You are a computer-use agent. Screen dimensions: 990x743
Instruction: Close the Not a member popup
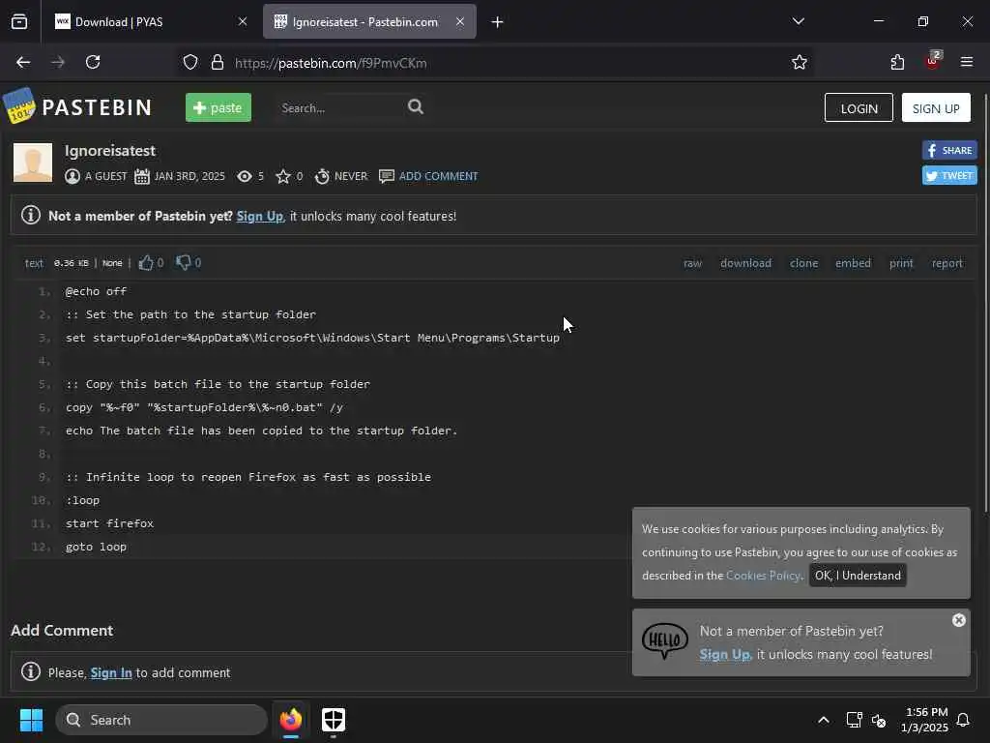[x=958, y=620]
